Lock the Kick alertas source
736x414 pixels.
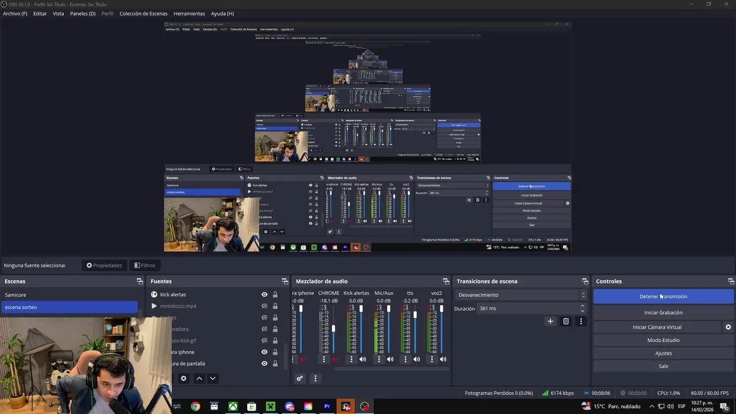[275, 294]
